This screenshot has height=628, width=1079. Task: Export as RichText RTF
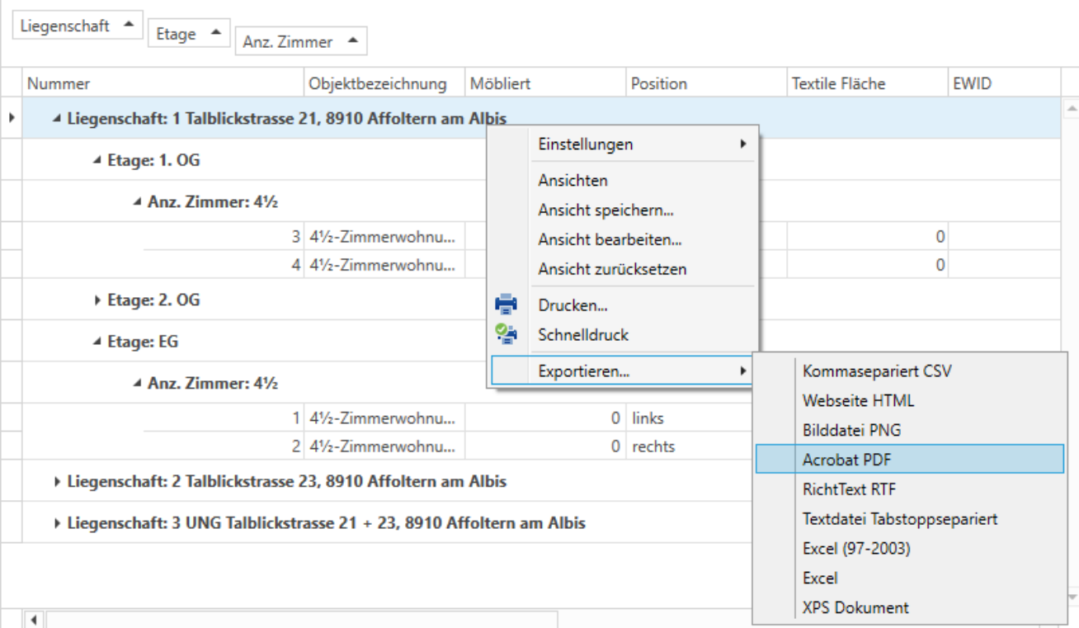click(910, 489)
